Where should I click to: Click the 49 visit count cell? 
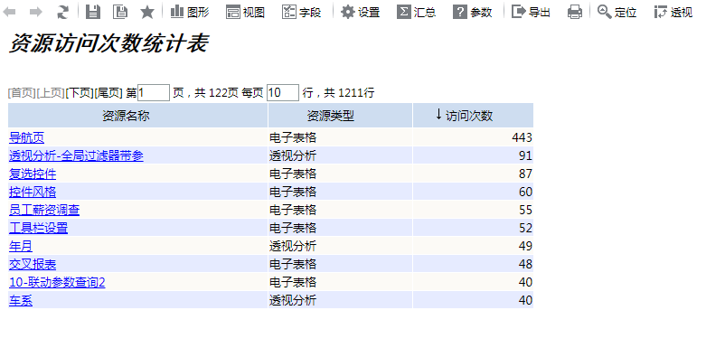473,245
